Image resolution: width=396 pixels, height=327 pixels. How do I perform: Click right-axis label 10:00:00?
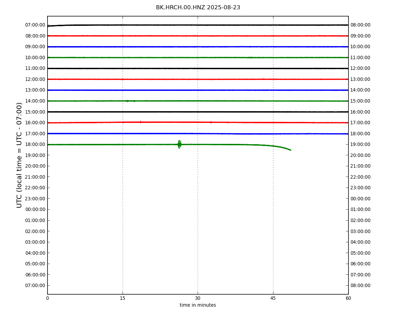click(x=361, y=47)
